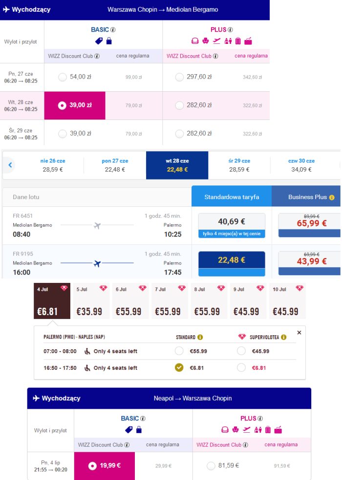Viewport: 342px width, 480px height.
Task: Switch to śr 29 cze date tab
Action: [239, 165]
